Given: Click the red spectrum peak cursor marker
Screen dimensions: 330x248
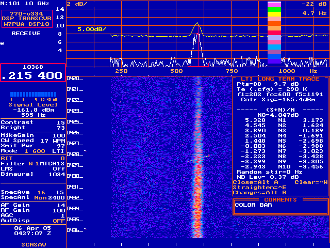Looking at the screenshot, I should [x=197, y=54].
